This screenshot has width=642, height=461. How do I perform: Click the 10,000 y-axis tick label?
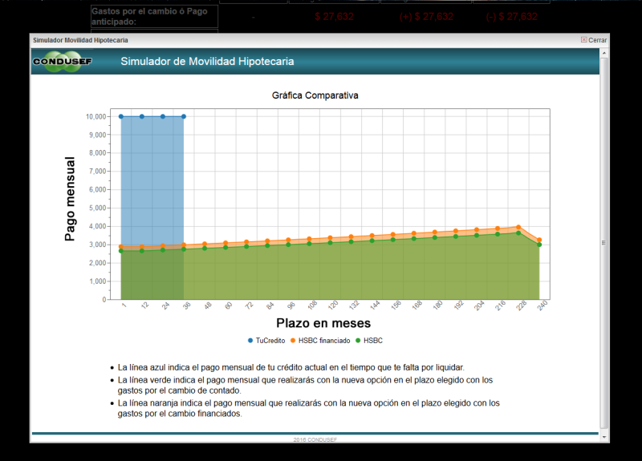(95, 116)
